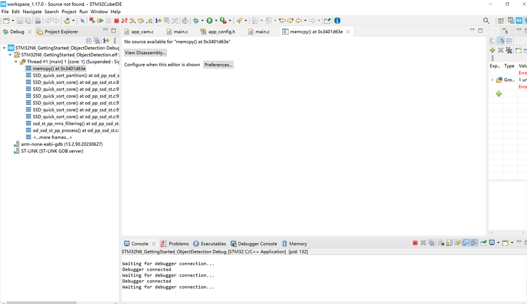Click the binary file 010 toolbar icon
The height and width of the screenshot is (304, 527).
point(38,21)
